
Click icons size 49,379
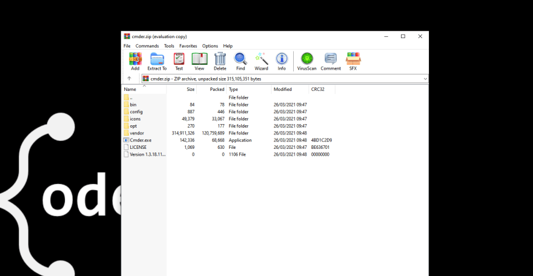188,119
